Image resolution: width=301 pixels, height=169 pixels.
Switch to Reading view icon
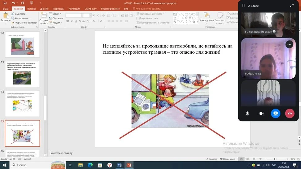(x=254, y=159)
